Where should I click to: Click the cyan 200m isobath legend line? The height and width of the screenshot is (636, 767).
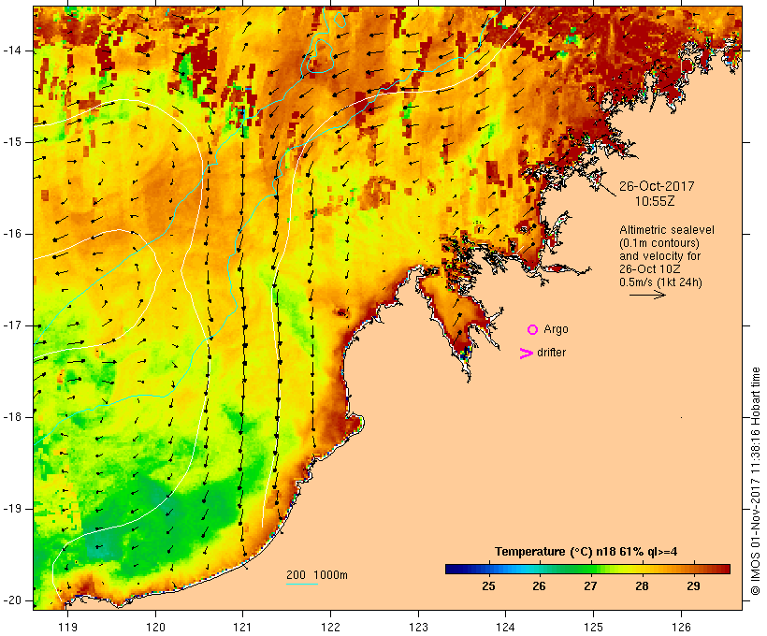point(302,584)
